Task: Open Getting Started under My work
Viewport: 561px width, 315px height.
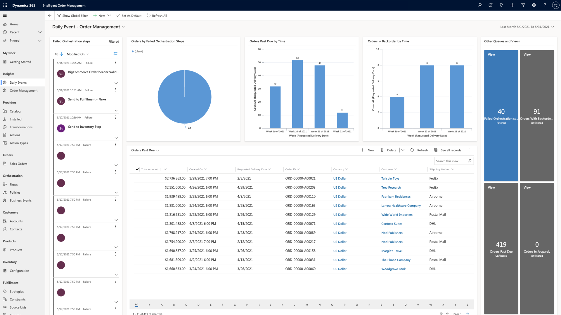Action: click(20, 62)
